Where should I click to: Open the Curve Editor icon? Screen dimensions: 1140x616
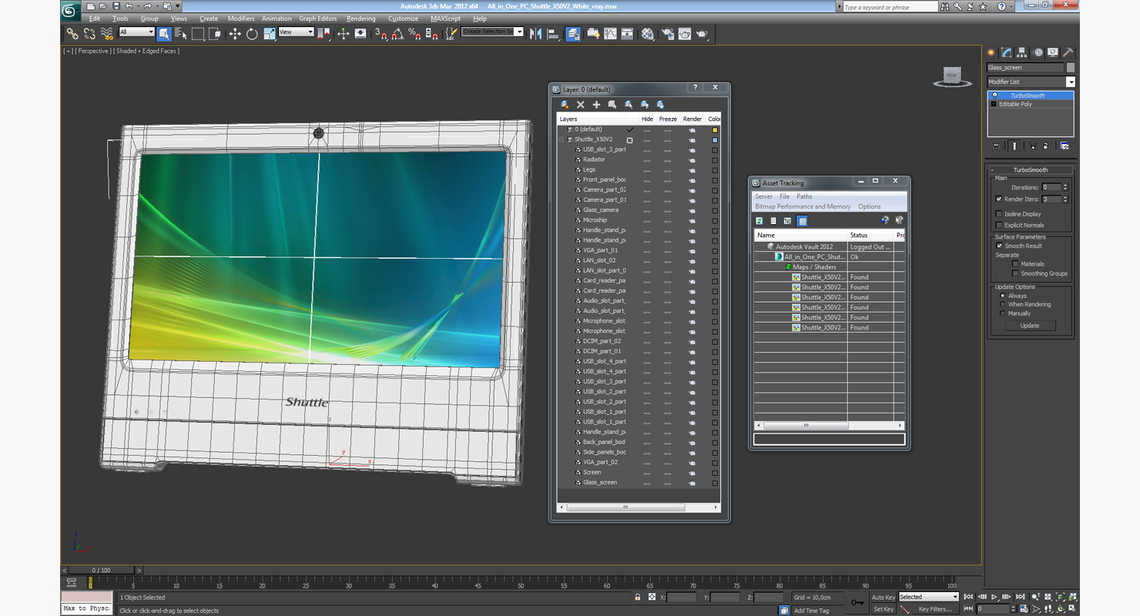[610, 34]
